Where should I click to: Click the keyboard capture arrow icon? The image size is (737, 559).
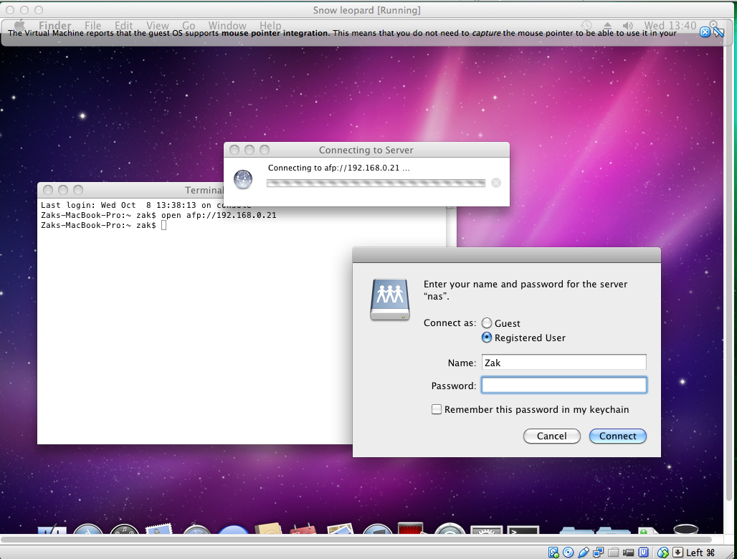pyautogui.click(x=677, y=553)
